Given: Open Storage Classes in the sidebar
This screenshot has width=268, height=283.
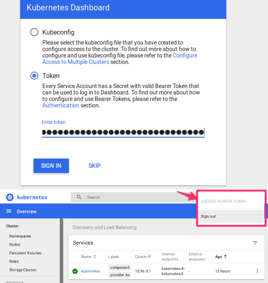Looking at the screenshot, I should [23, 270].
